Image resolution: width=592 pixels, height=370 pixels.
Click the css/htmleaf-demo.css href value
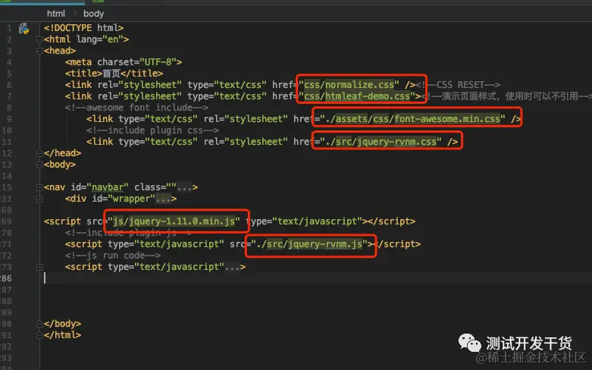click(x=357, y=96)
